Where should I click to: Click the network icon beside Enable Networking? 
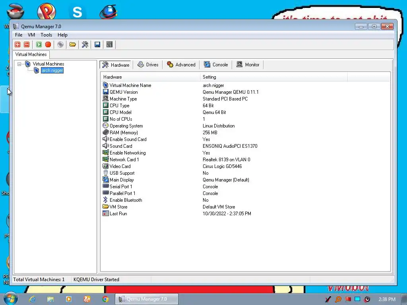pyautogui.click(x=105, y=152)
